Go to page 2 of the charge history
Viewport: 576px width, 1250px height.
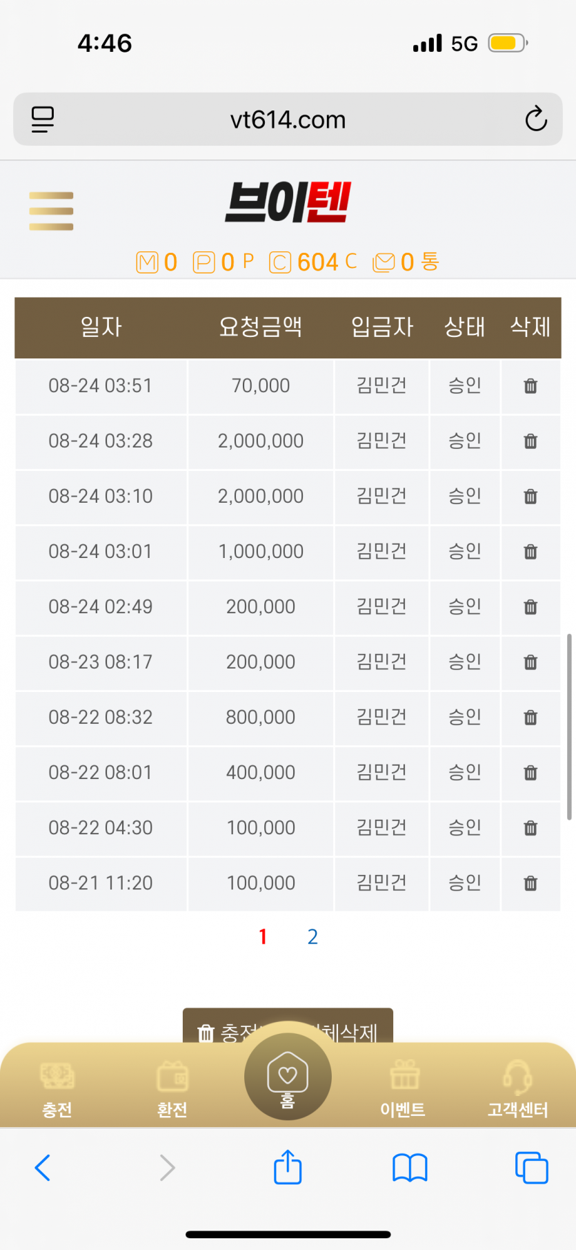[312, 937]
